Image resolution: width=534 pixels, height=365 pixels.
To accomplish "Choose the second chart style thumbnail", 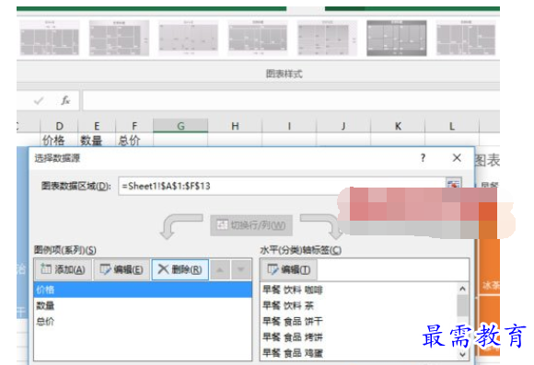I will tap(119, 38).
